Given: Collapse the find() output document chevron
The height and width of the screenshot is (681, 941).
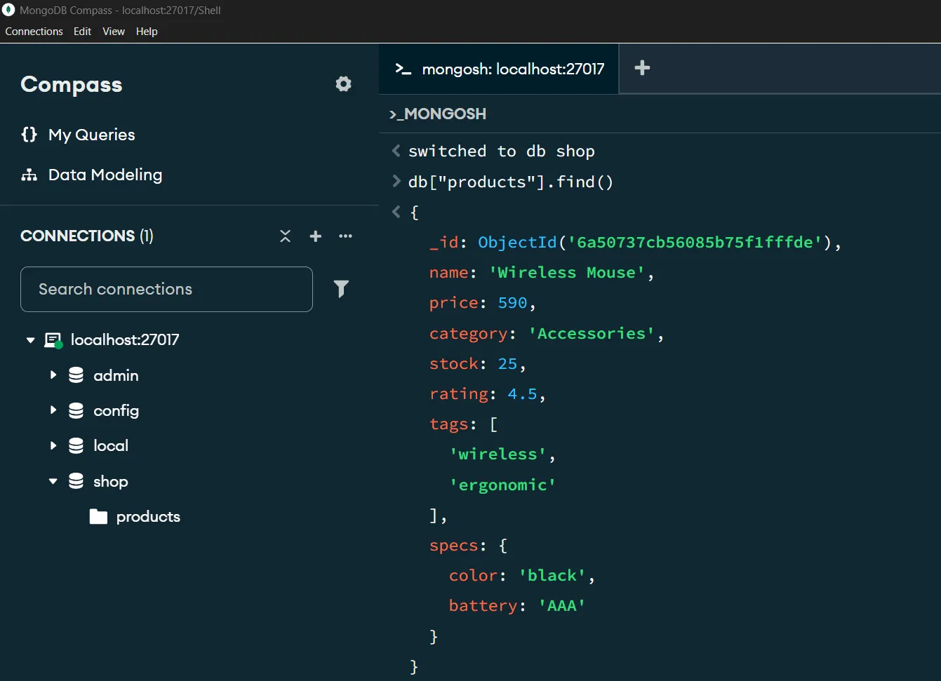Looking at the screenshot, I should pos(396,212).
